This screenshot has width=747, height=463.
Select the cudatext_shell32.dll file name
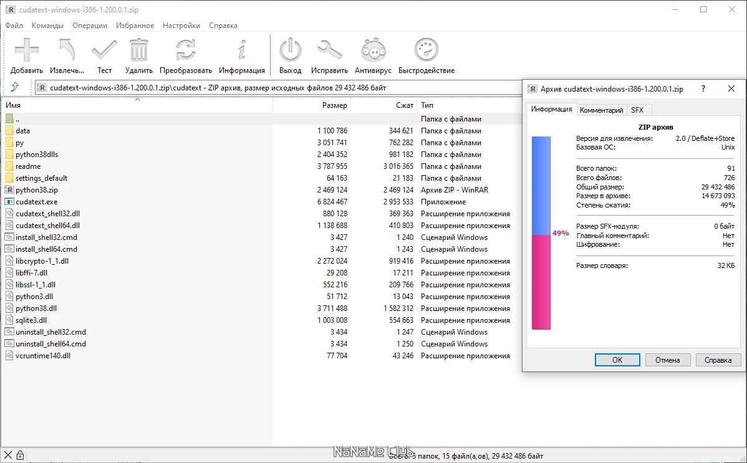47,213
